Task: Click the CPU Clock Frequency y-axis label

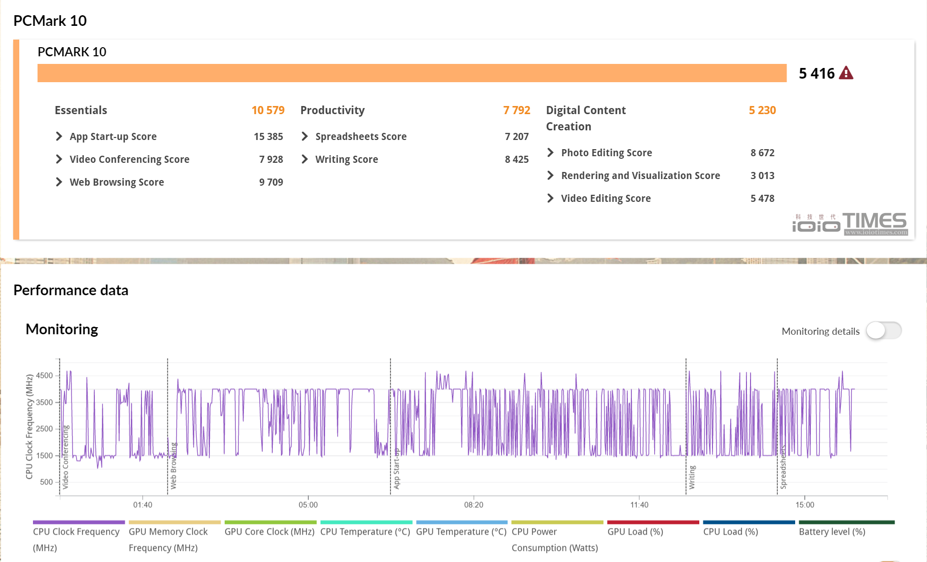Action: [x=29, y=427]
